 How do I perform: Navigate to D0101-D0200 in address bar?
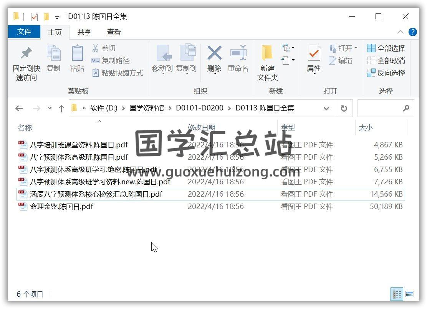pyautogui.click(x=200, y=108)
